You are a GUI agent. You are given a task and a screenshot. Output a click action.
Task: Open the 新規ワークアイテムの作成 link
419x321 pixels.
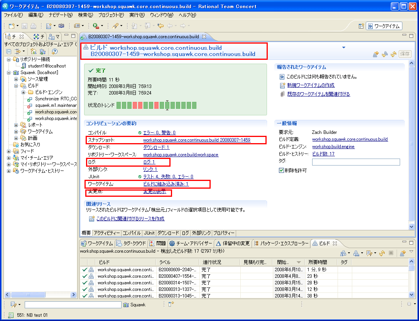click(x=311, y=85)
